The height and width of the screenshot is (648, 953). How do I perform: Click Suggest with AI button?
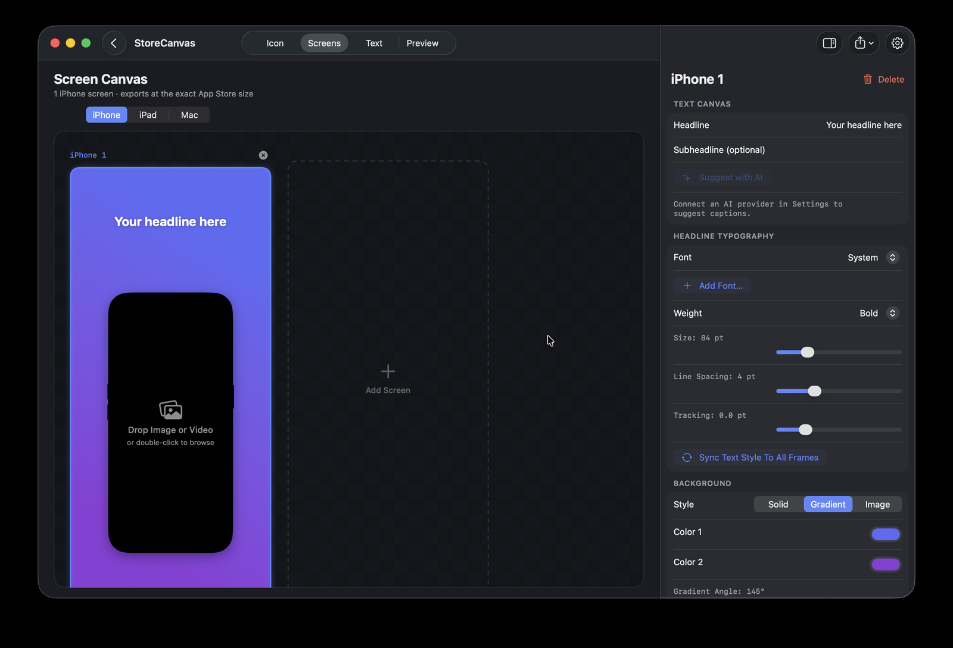pos(722,177)
